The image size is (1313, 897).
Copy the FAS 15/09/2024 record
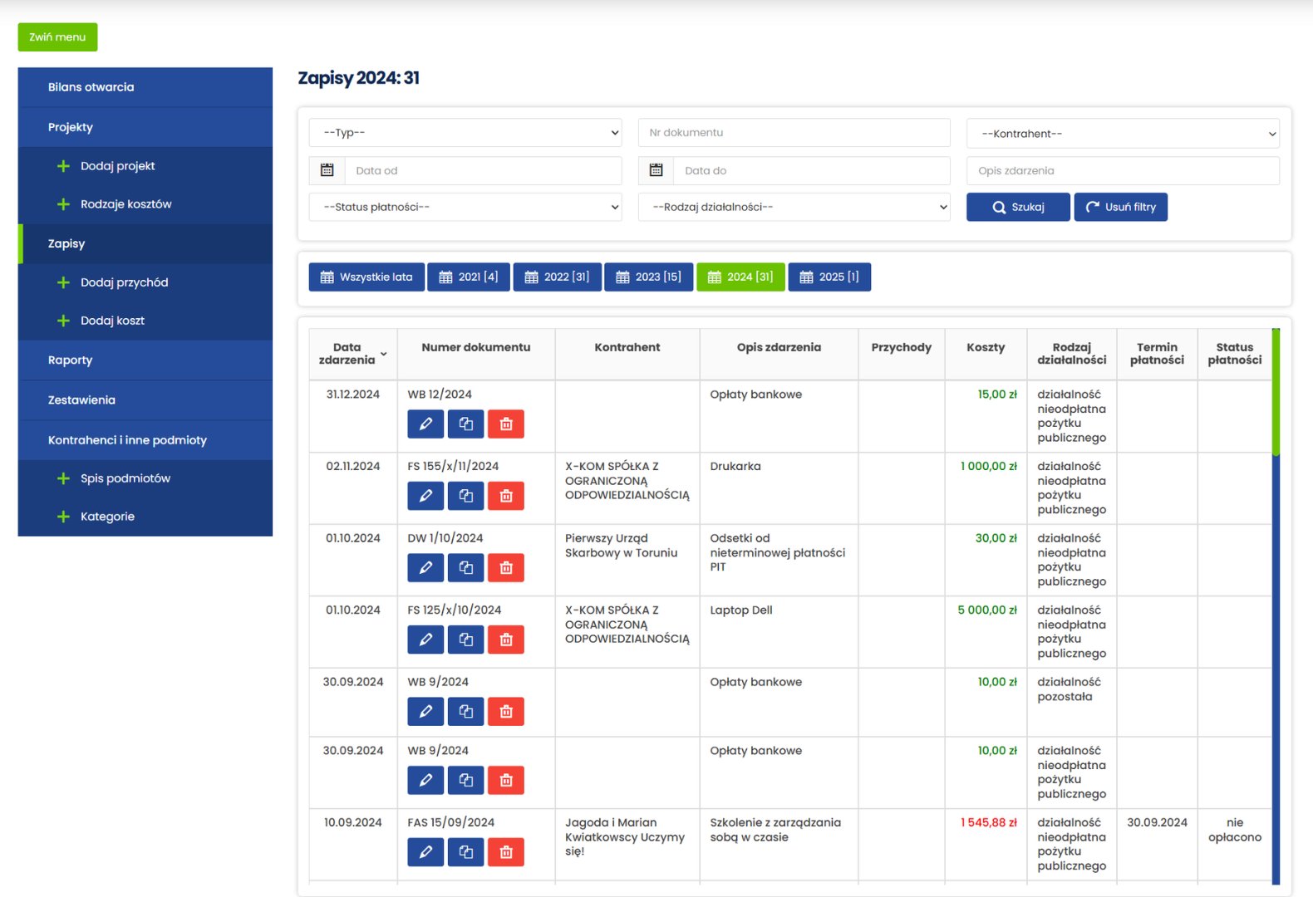tap(465, 852)
